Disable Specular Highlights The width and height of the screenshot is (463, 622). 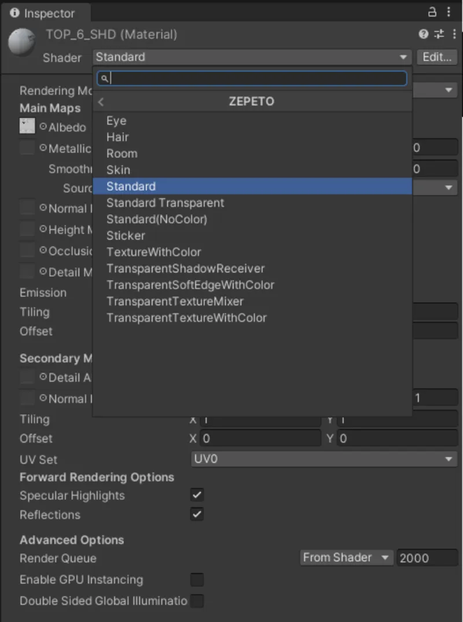coord(197,495)
